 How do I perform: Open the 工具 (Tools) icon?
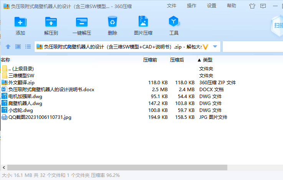[x=174, y=21]
